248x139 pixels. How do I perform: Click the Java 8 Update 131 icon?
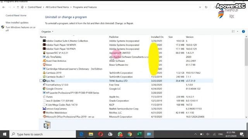44,100
